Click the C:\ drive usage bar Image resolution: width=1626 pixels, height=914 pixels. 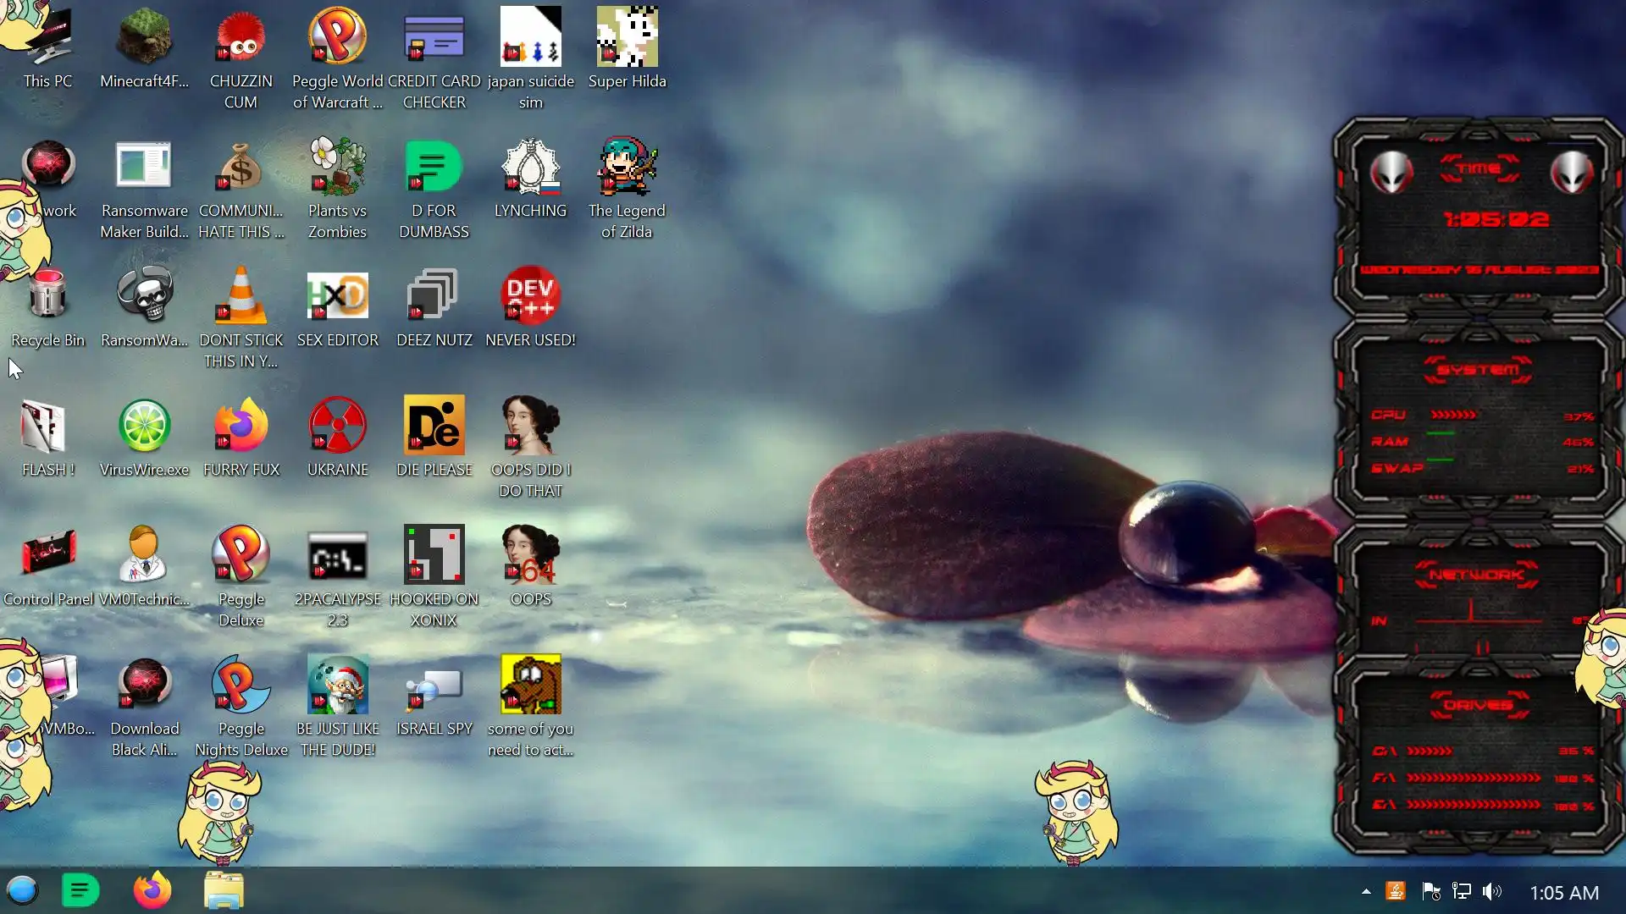[x=1430, y=752]
